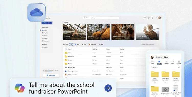Click the School Fundraiser file name

72,75
